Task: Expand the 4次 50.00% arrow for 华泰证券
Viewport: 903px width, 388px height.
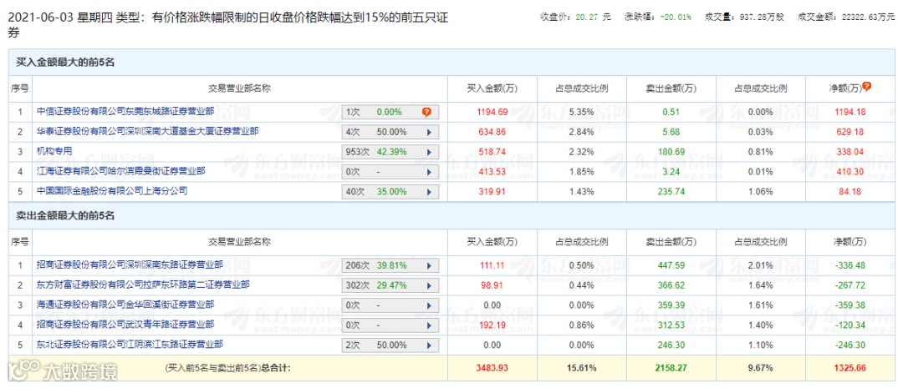Action: (x=429, y=132)
